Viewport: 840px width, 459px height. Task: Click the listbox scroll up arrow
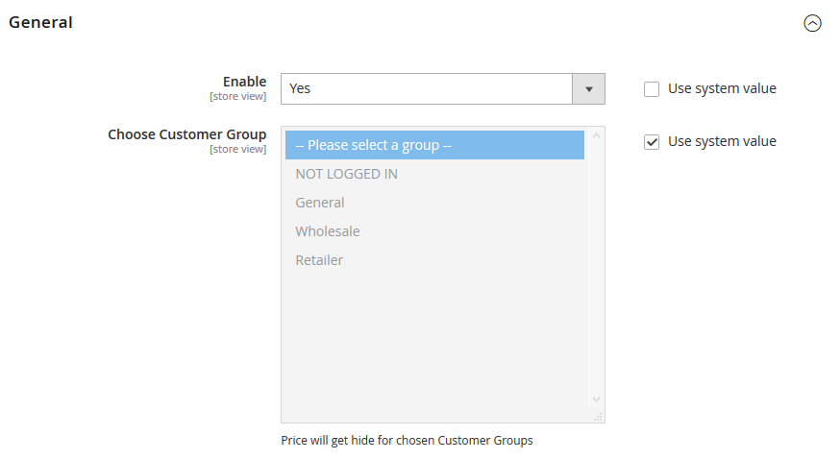click(596, 135)
